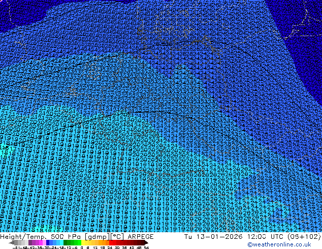Screen dimensions: 322x249
Task: Pick the first bright red legend segment at 24
Action: (111, 242)
